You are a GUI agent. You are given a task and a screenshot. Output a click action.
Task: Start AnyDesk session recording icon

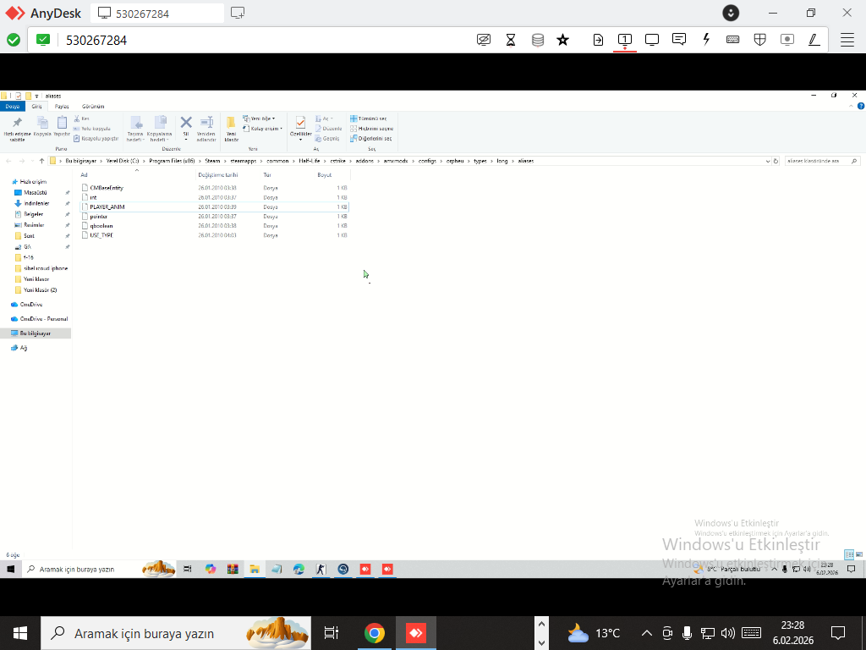click(x=787, y=39)
